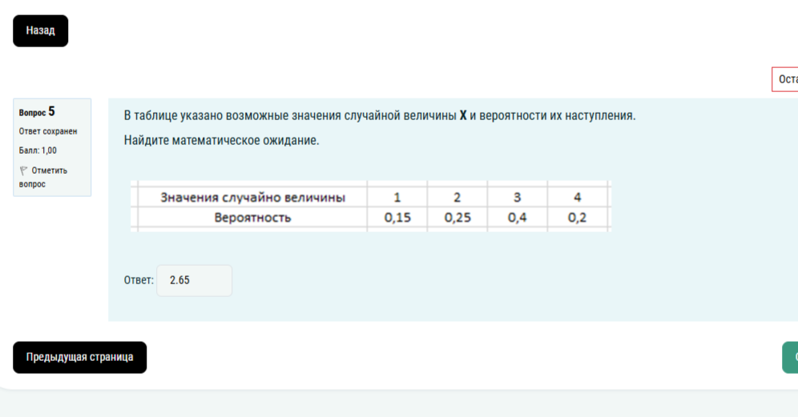Focus the answer field containing 2.65

point(195,281)
